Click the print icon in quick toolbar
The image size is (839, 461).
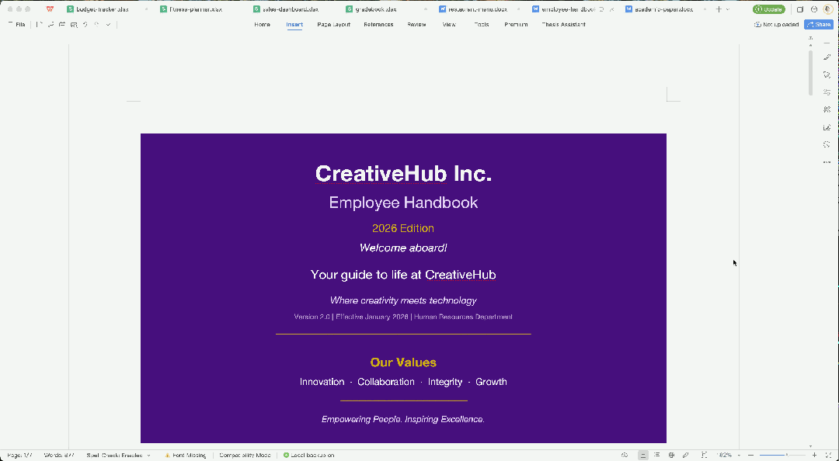[x=62, y=24]
